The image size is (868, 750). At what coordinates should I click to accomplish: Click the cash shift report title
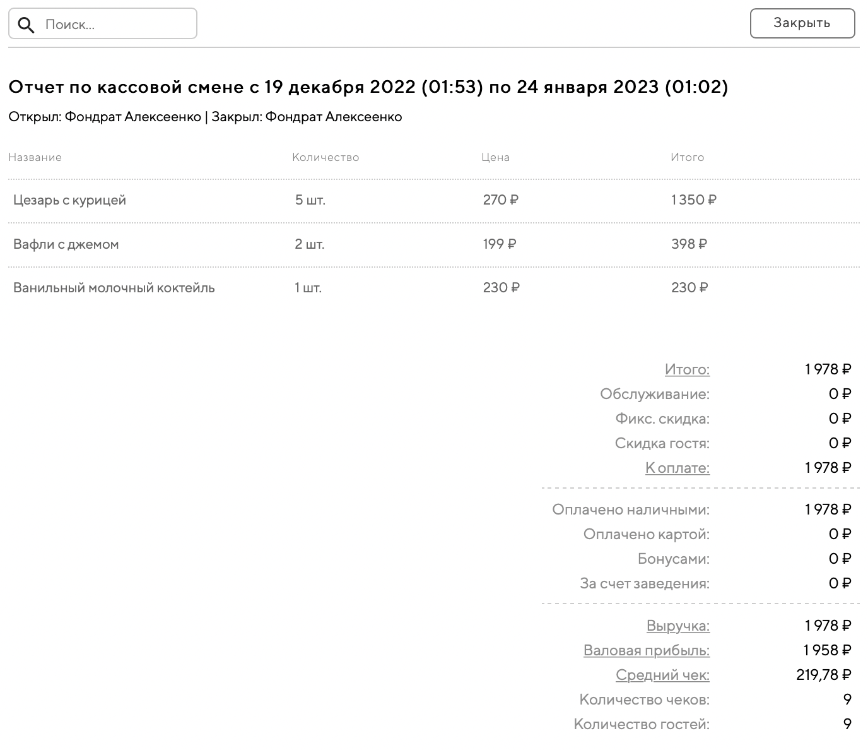[368, 86]
